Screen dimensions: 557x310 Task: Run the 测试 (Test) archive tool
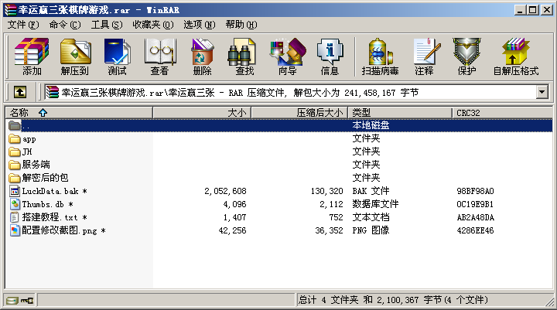point(117,57)
